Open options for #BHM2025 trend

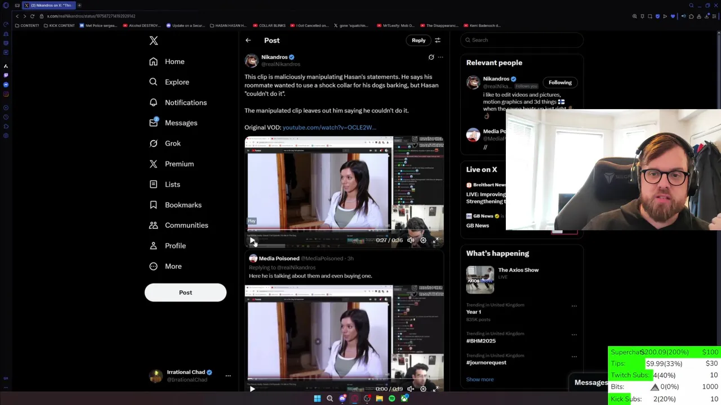click(x=574, y=335)
